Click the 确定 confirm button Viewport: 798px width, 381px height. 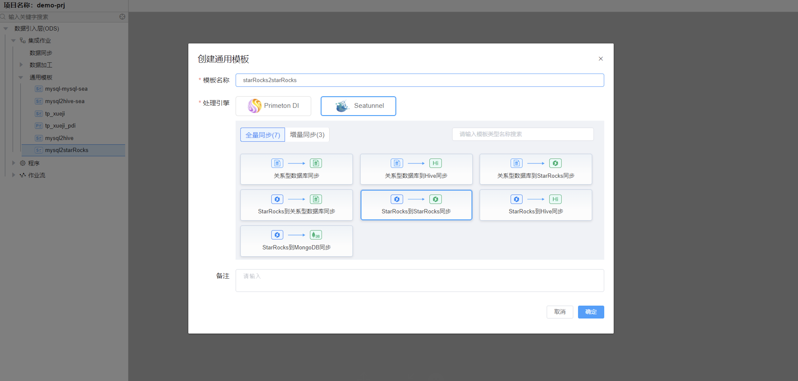pos(590,312)
